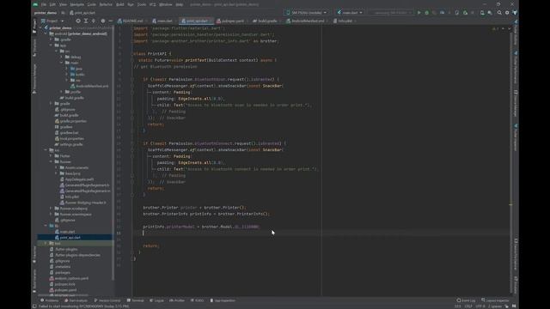
Task: Collapse the ios folder
Action: [x=46, y=150]
